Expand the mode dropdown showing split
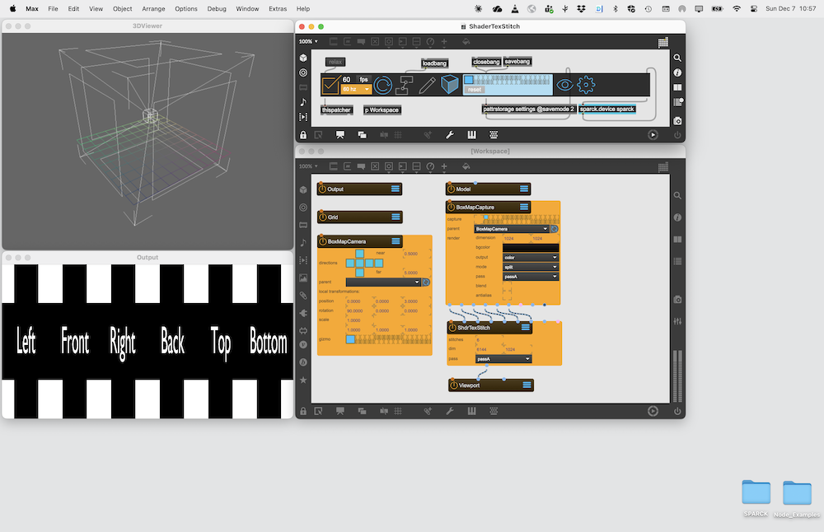 coord(531,267)
